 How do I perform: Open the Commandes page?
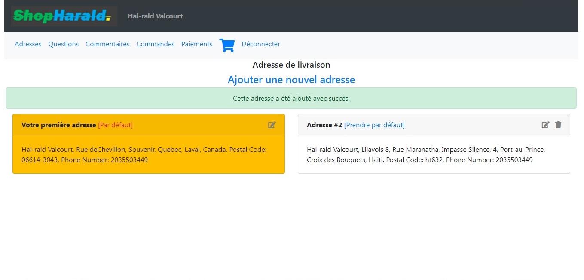pyautogui.click(x=155, y=44)
